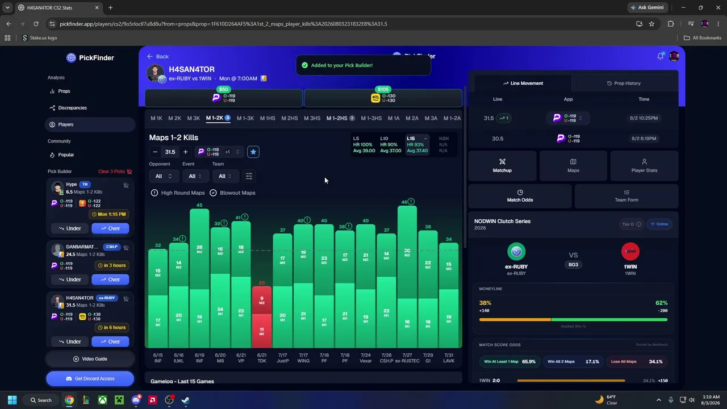Select the L10 hit rate range
This screenshot has height=409, width=727.
click(391, 144)
